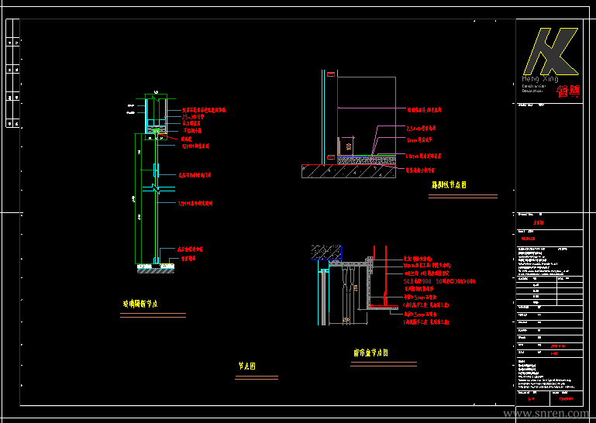The width and height of the screenshot is (596, 423).
Task: Select the '25×38方管' annotation label
Action: (193, 117)
